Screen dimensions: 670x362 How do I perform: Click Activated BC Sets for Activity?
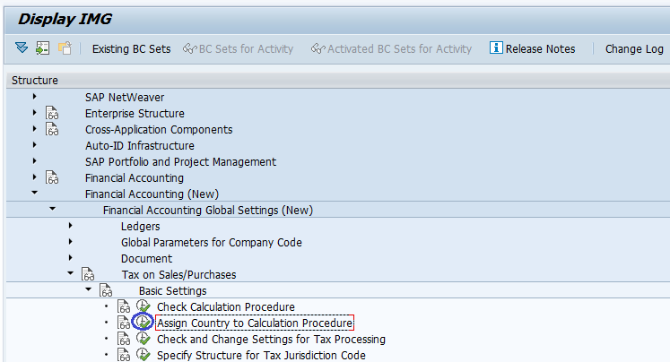(391, 49)
